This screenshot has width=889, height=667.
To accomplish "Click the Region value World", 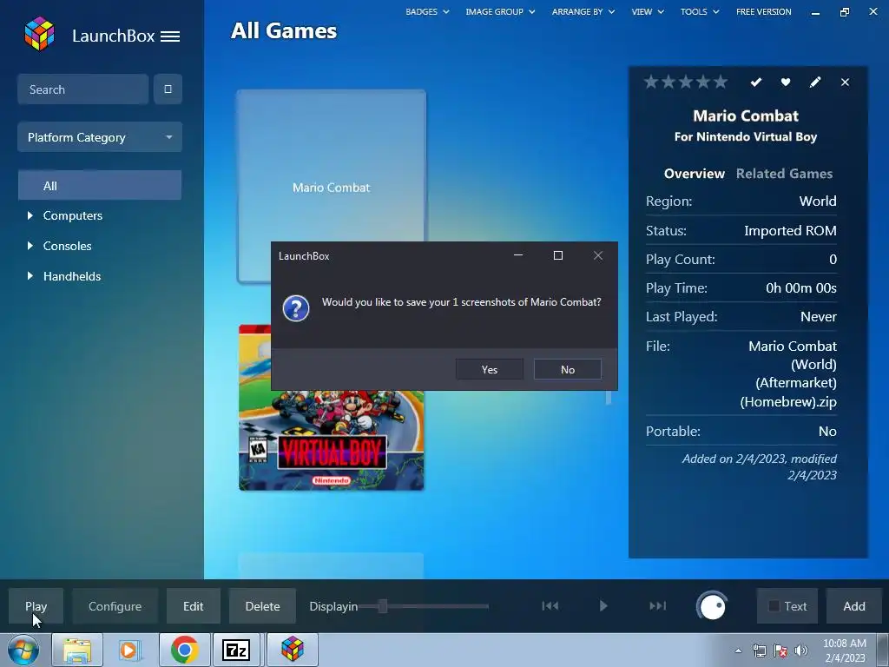I will coord(818,201).
